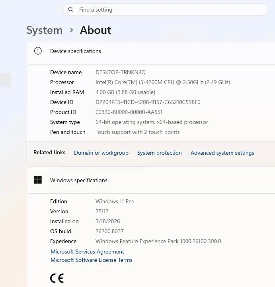Click the Device name label
This screenshot has height=287, width=275.
66,72
